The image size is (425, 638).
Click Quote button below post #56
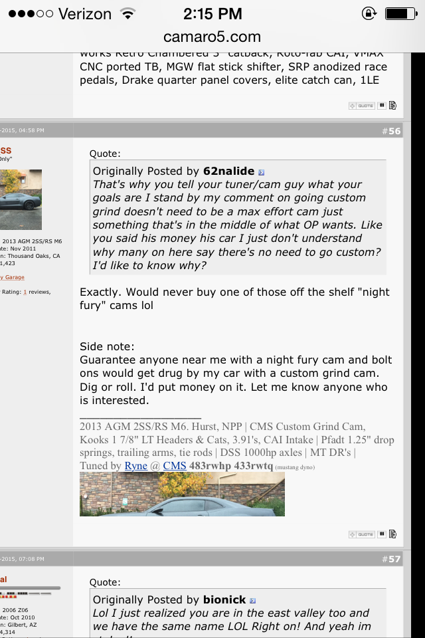tap(361, 534)
